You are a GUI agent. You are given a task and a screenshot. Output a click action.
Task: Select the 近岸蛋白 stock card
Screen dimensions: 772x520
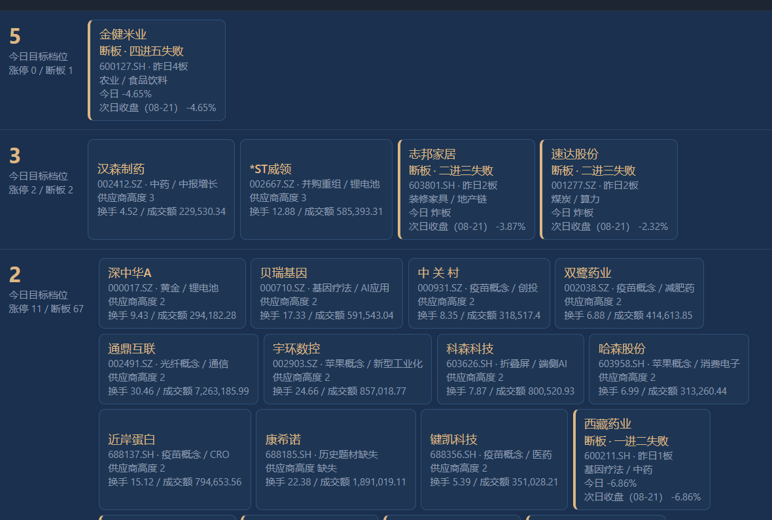pos(175,460)
